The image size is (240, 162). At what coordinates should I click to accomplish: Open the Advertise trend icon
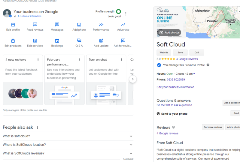(123, 25)
